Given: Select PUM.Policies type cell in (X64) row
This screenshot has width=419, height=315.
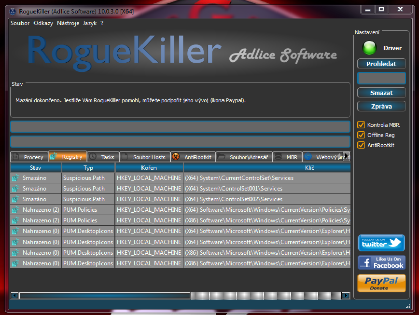Looking at the screenshot, I should 88,210.
